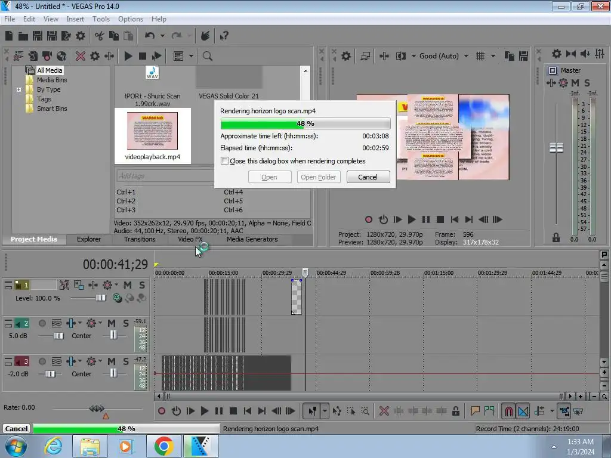Expand the By Type media bin

pos(18,89)
